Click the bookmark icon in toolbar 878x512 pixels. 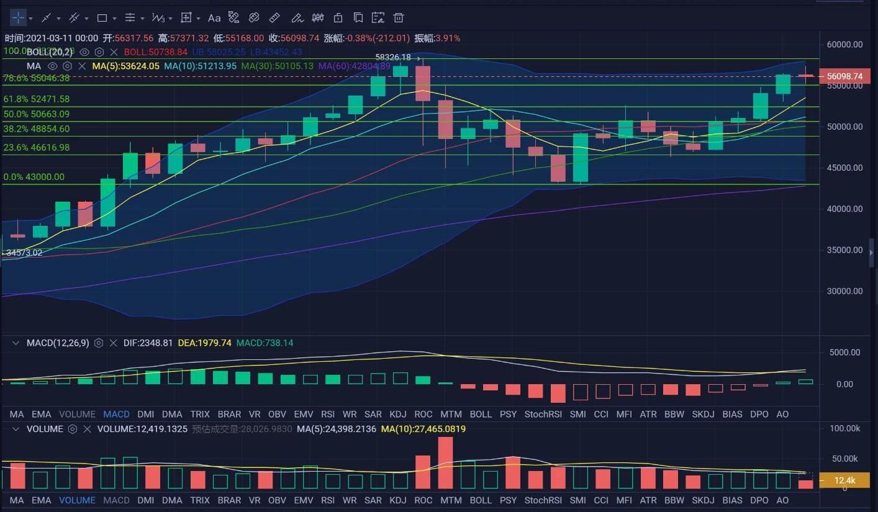[358, 18]
